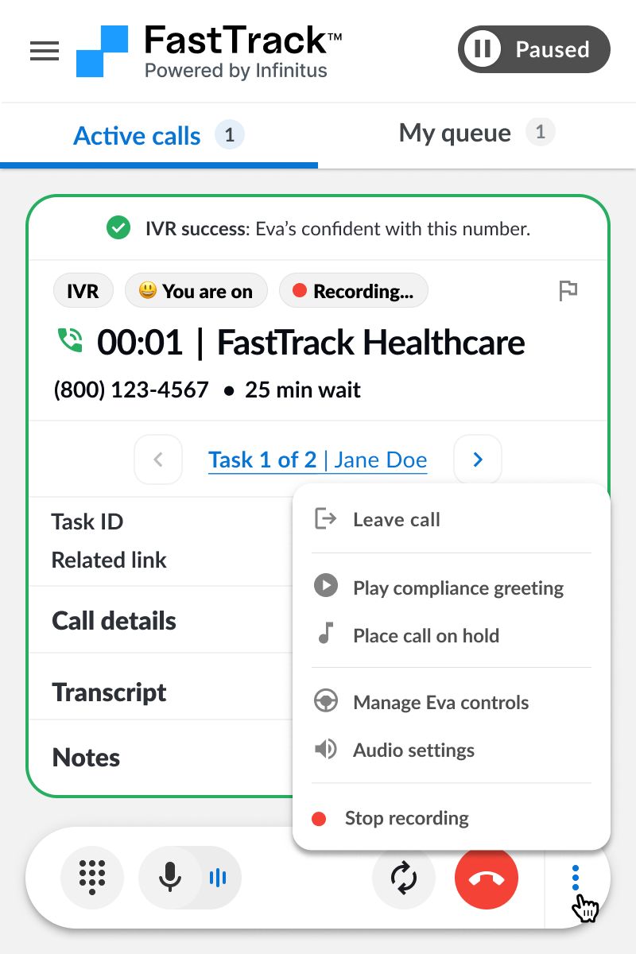Click 'Powered by Infinitus' text

(236, 71)
